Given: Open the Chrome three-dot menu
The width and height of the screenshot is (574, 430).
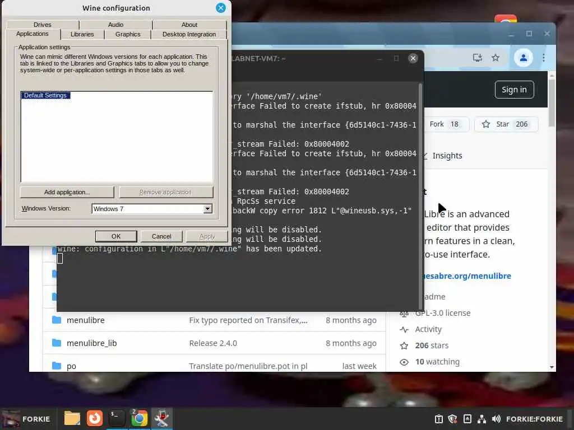Looking at the screenshot, I should tap(544, 58).
